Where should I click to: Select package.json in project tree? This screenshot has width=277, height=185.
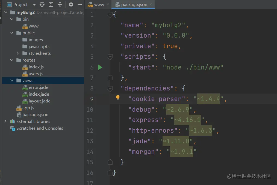[35, 114]
